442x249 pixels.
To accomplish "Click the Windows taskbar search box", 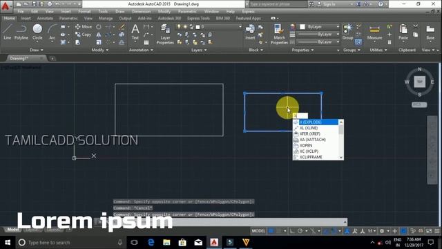I will click(x=70, y=242).
